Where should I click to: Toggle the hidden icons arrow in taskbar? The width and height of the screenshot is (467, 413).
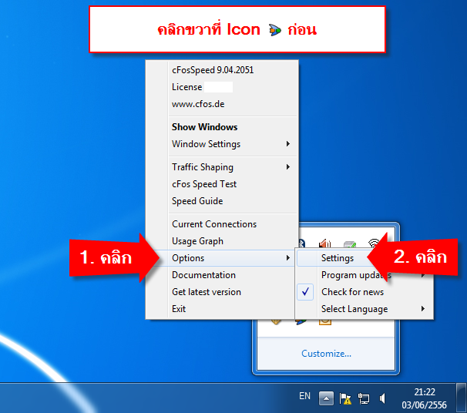(326, 398)
